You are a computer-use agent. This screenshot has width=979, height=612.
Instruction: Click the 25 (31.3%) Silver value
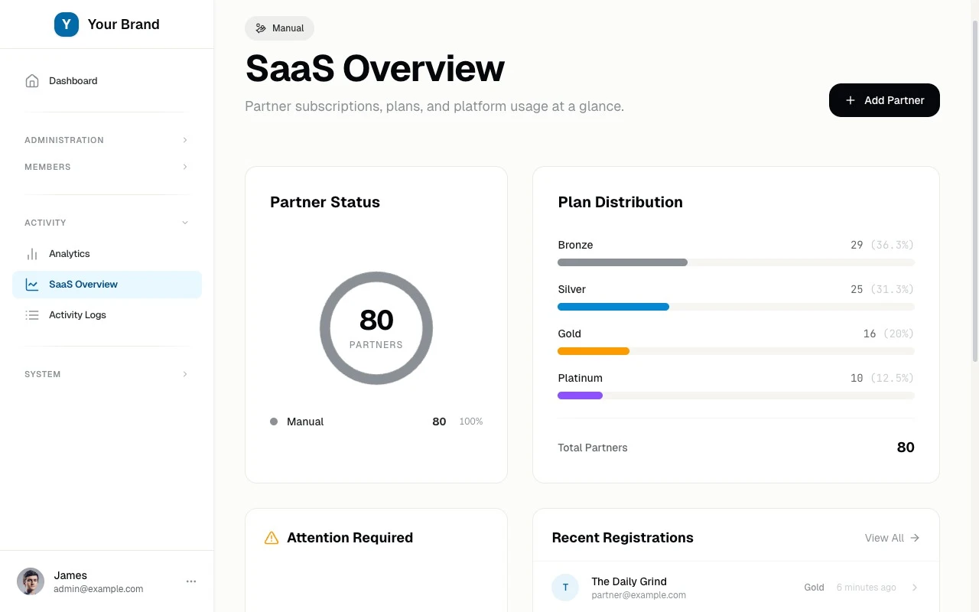[882, 289]
